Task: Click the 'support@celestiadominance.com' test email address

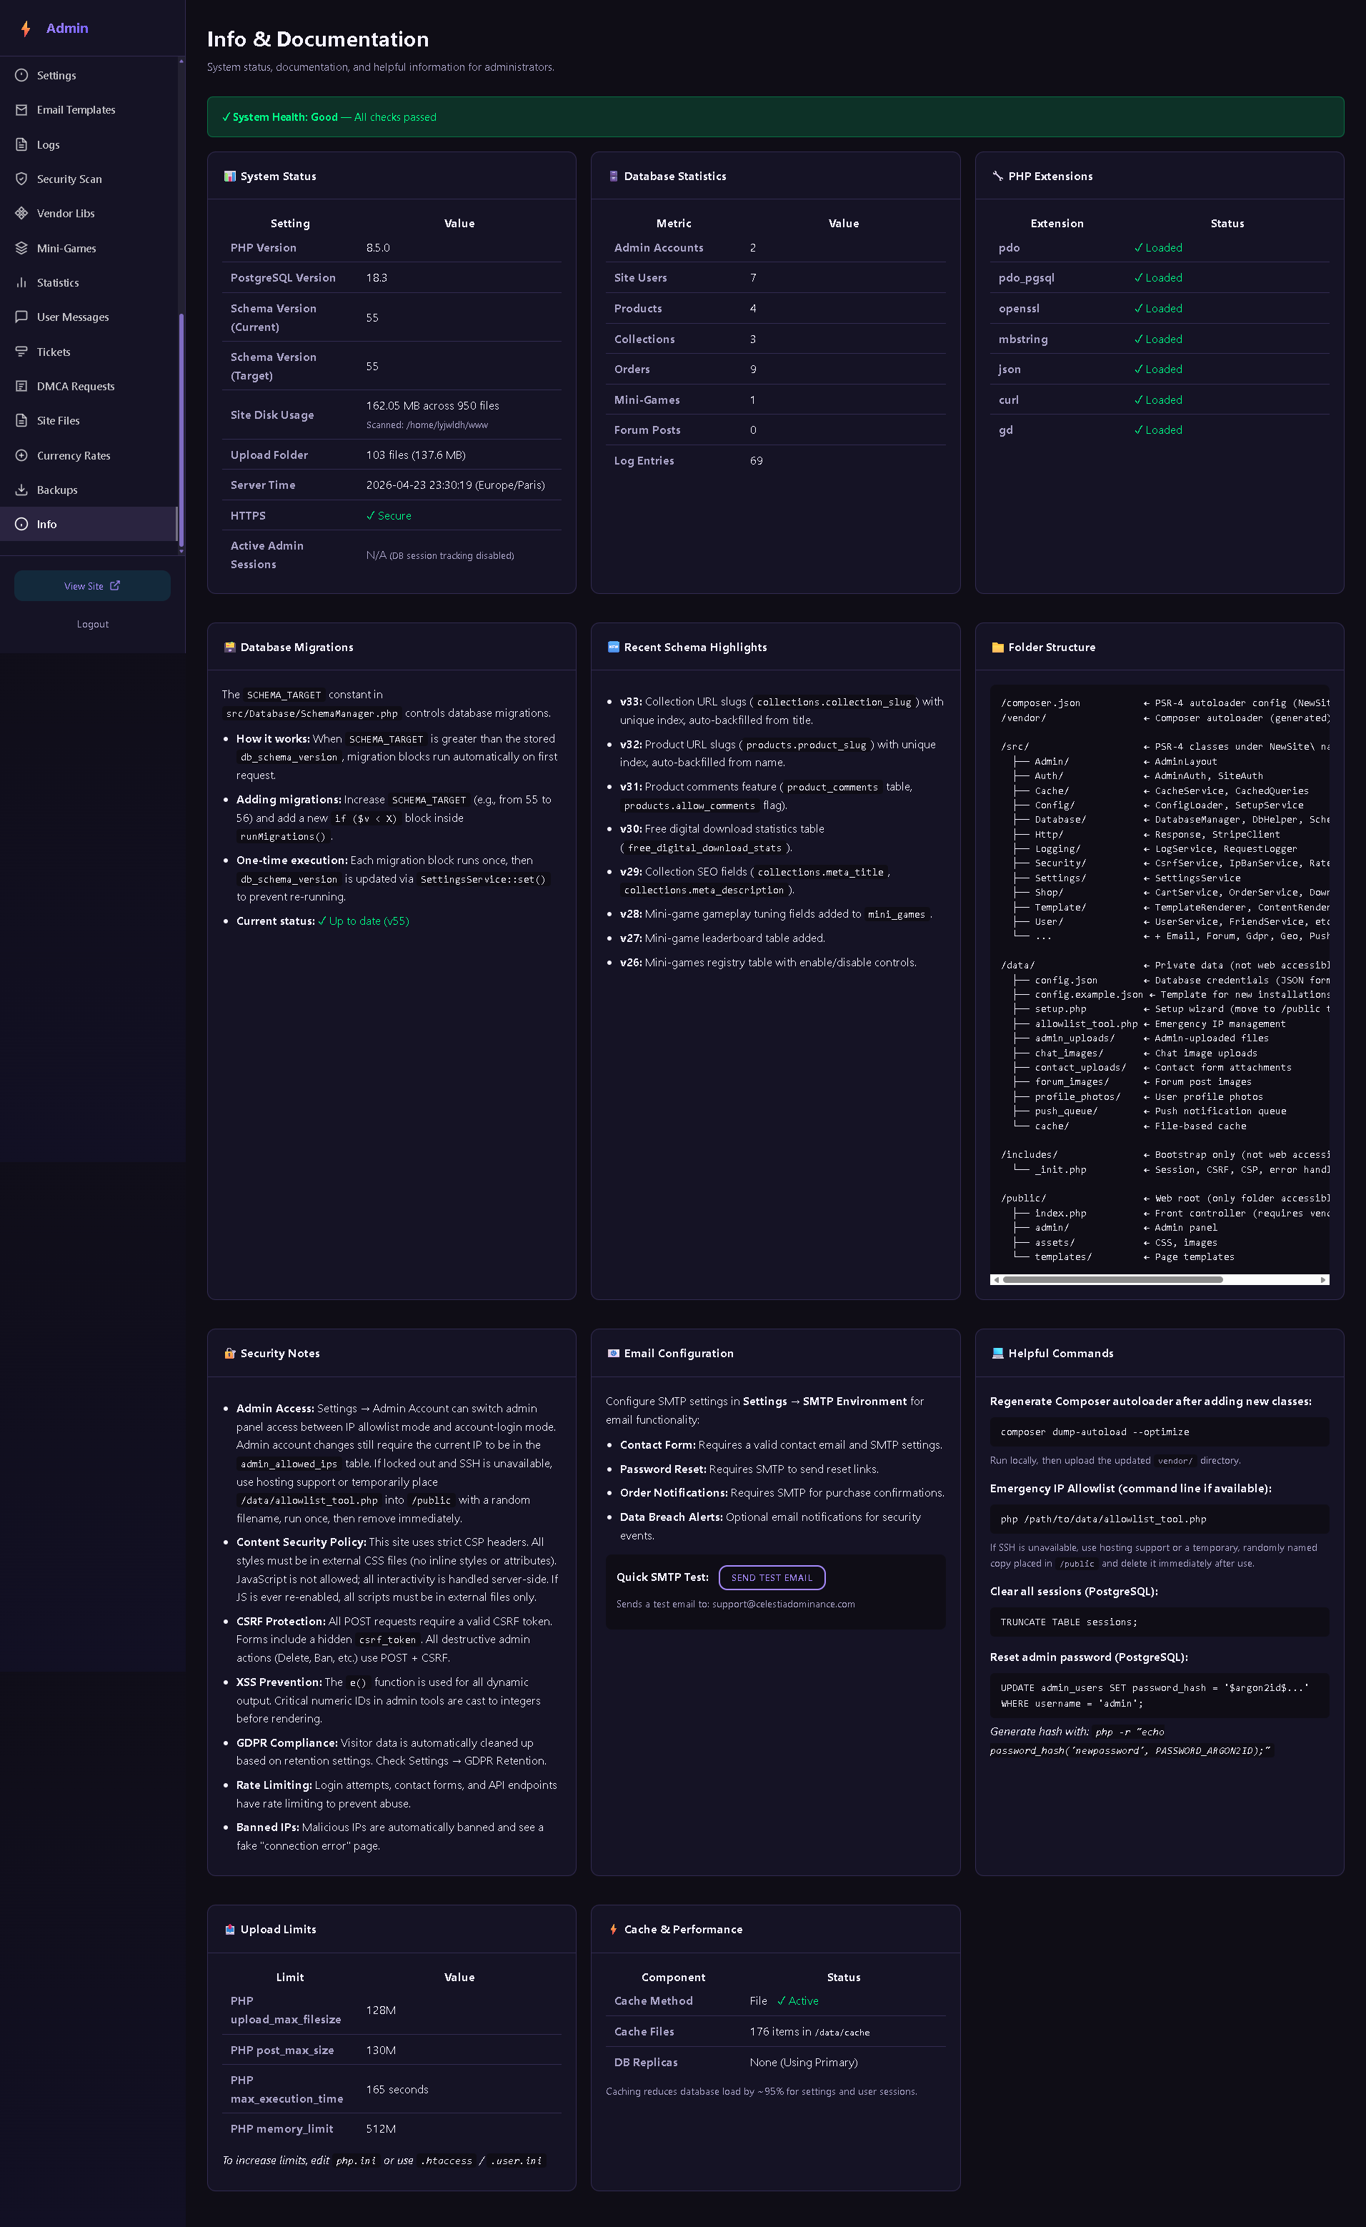Action: point(783,1604)
